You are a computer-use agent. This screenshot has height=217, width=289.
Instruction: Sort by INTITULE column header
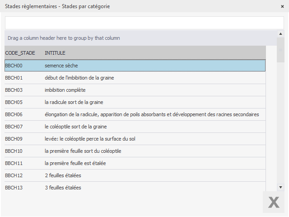[x=56, y=53]
